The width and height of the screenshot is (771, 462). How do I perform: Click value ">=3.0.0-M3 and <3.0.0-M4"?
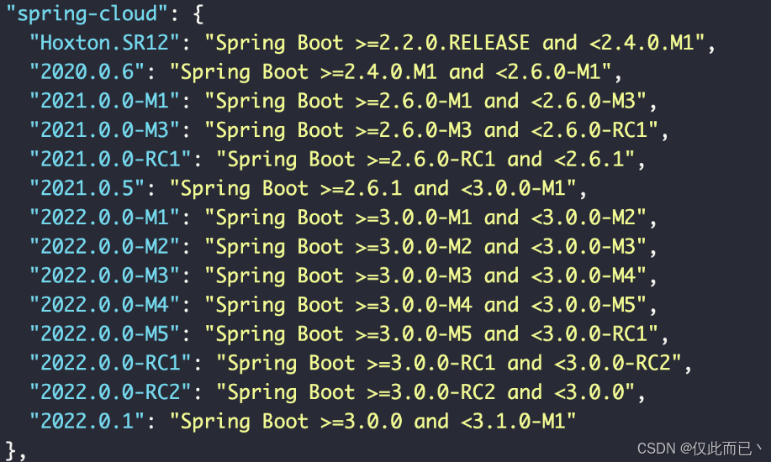coord(496,276)
